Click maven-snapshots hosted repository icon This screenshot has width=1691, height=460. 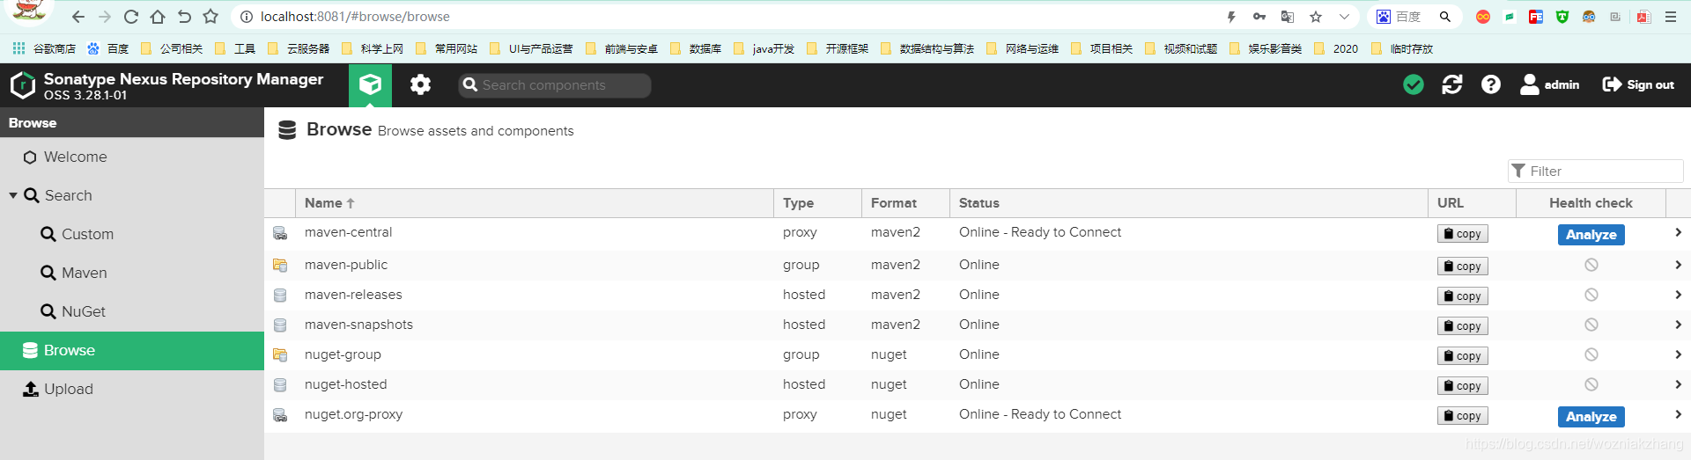(x=280, y=325)
